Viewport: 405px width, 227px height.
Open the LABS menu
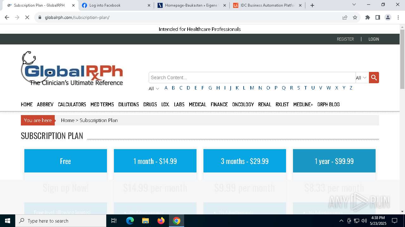(x=179, y=104)
